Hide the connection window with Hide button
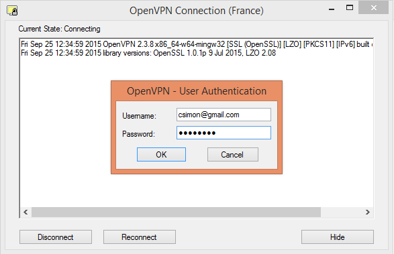The height and width of the screenshot is (254, 394). coord(338,237)
